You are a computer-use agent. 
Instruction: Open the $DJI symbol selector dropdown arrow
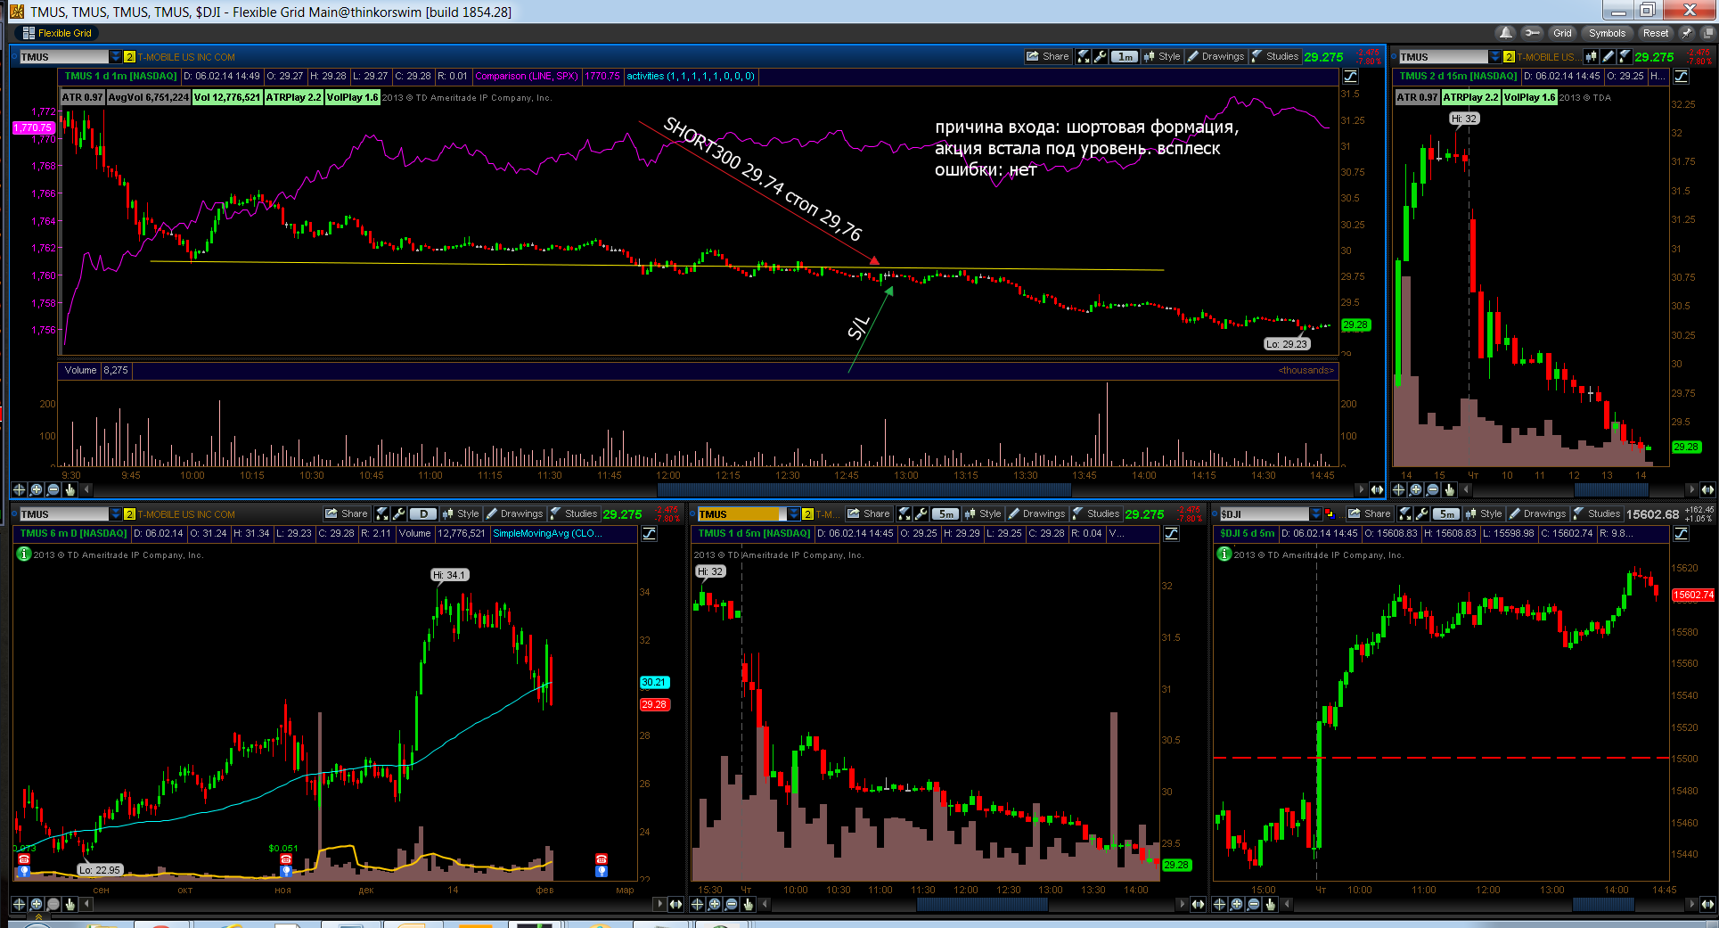(x=1315, y=513)
